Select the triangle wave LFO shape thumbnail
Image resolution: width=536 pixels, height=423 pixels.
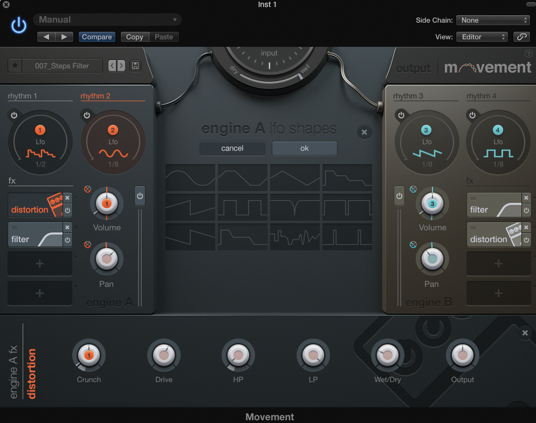(x=295, y=178)
